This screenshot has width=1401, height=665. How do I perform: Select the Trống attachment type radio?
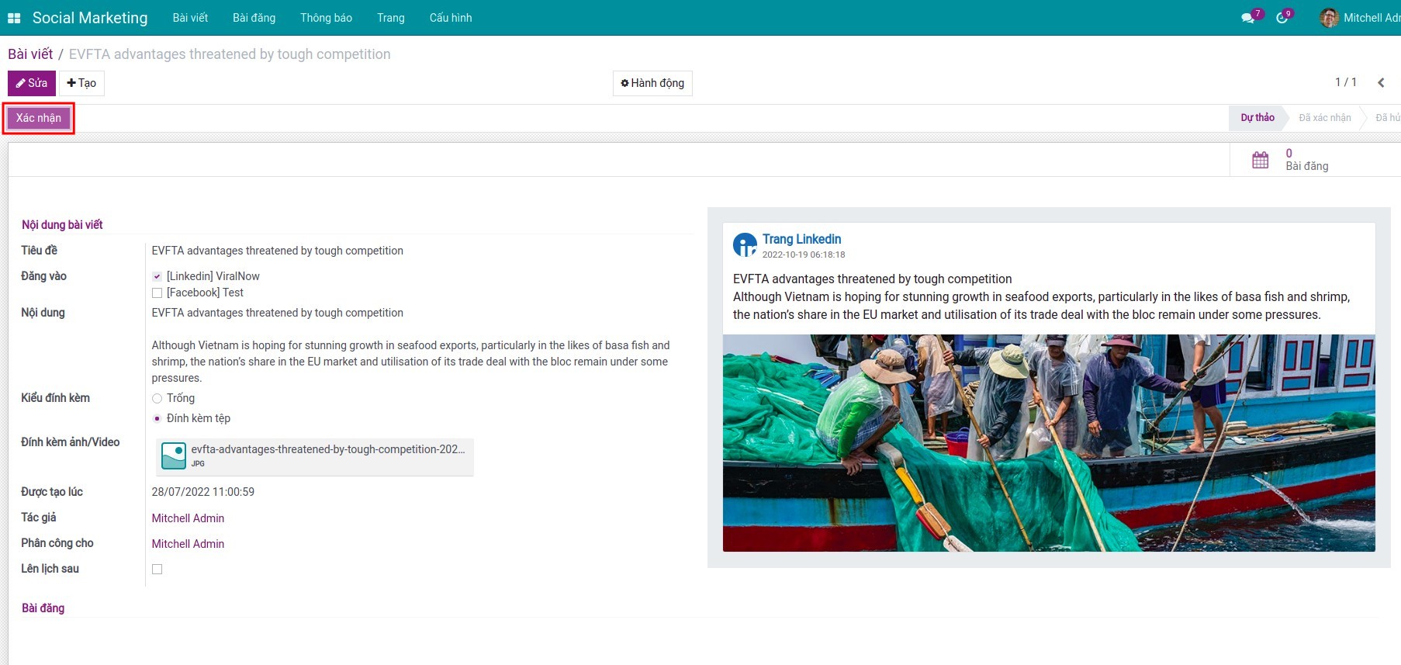tap(157, 399)
